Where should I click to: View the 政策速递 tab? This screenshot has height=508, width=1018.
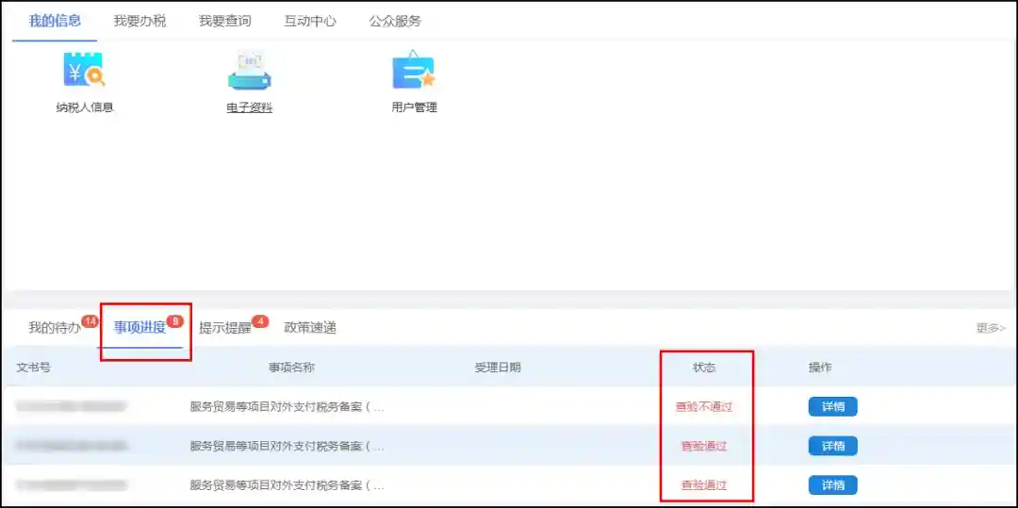point(310,328)
